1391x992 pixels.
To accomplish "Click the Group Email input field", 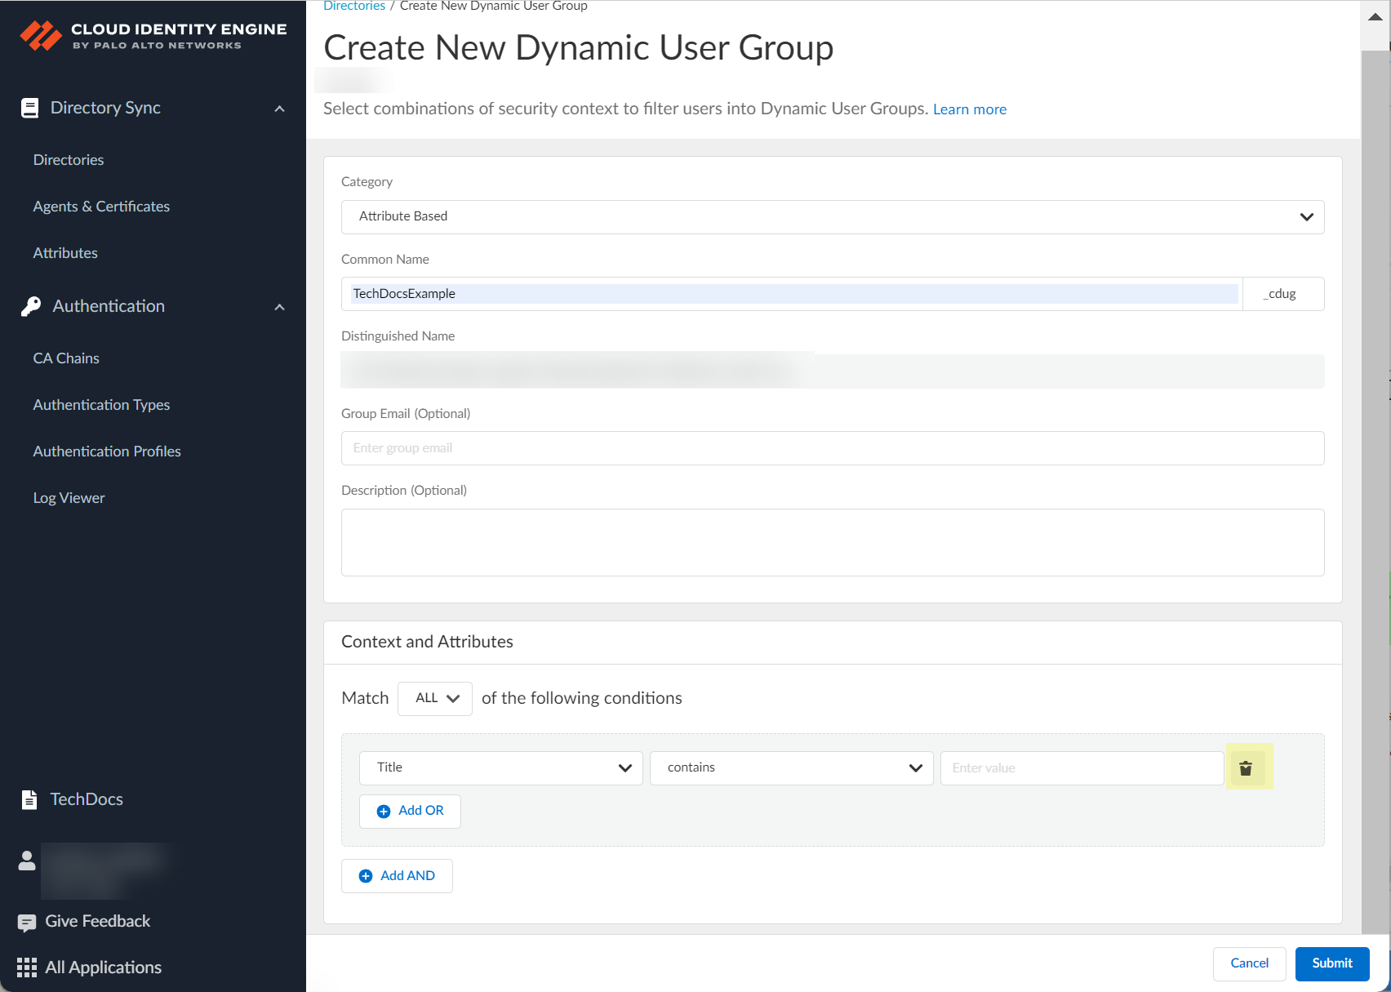I will (832, 448).
